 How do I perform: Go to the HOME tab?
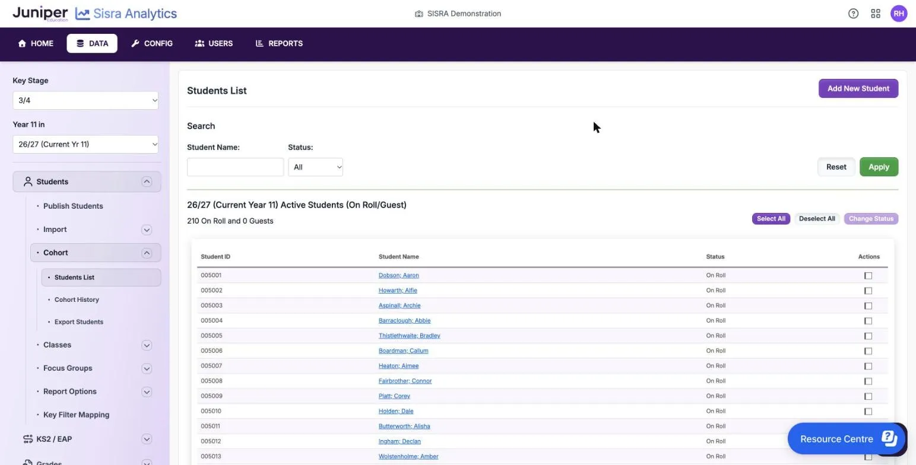click(x=36, y=43)
